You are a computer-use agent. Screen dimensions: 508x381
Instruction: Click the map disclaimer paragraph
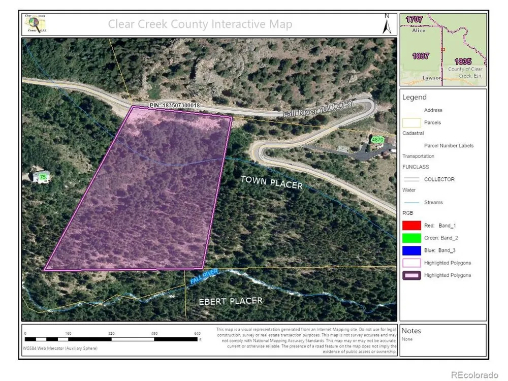pos(306,340)
